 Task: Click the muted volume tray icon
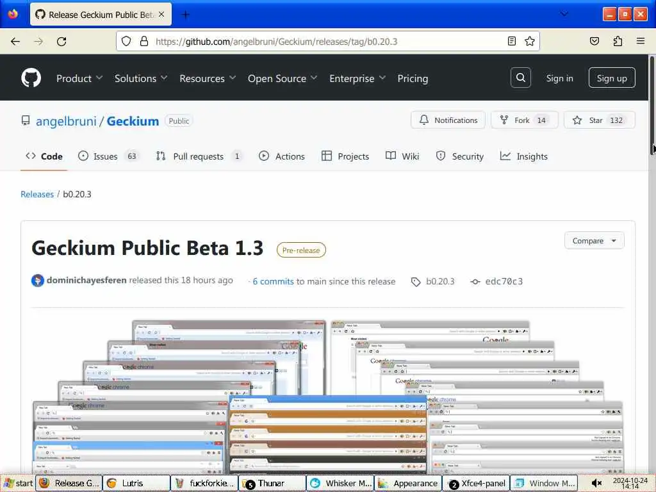click(x=597, y=483)
